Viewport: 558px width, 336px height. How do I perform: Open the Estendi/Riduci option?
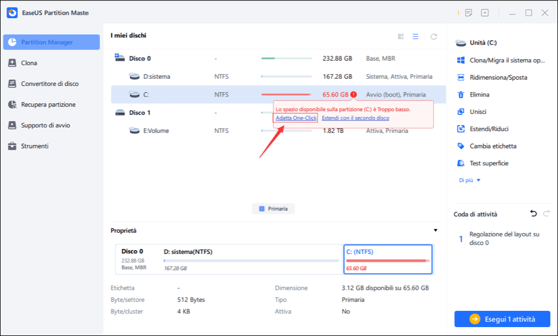click(x=483, y=129)
